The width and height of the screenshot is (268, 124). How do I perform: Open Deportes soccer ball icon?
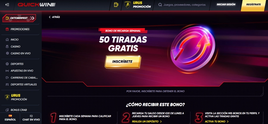(x=7, y=64)
